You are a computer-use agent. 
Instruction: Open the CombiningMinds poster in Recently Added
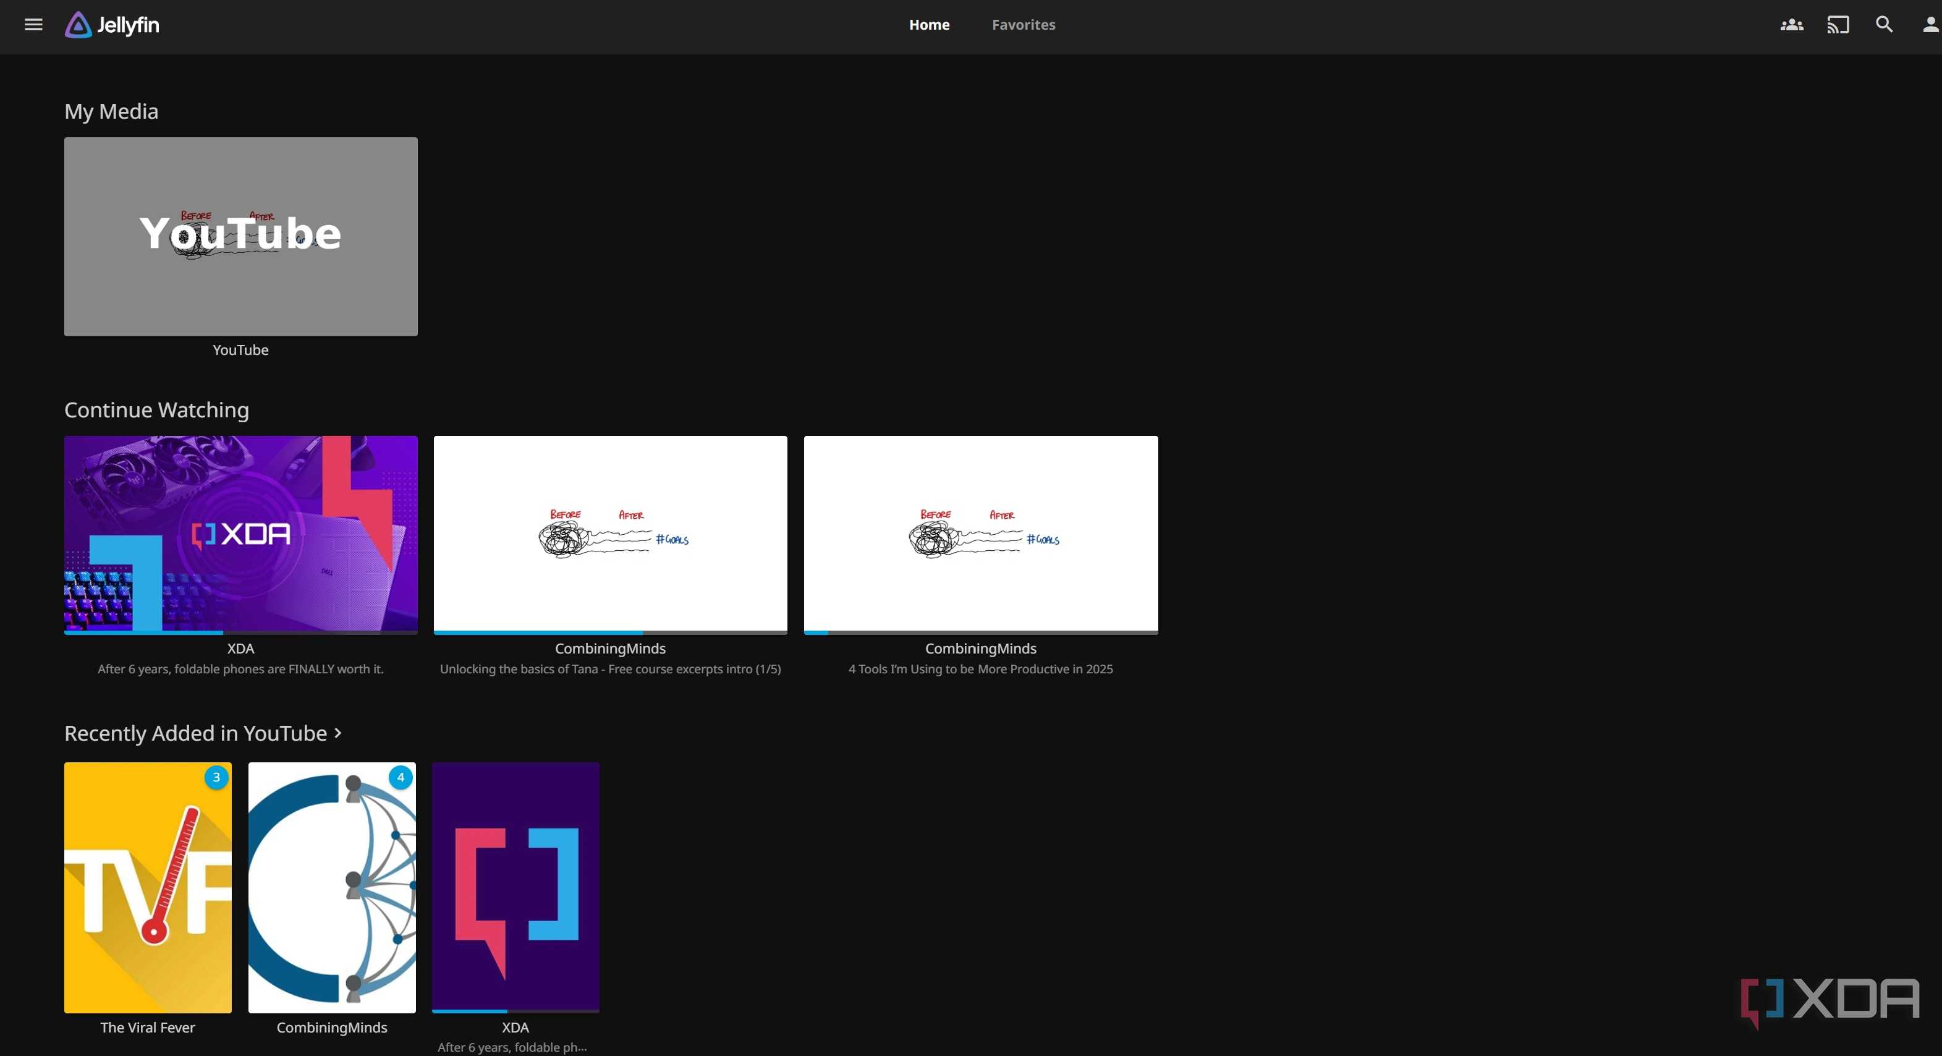coord(332,887)
